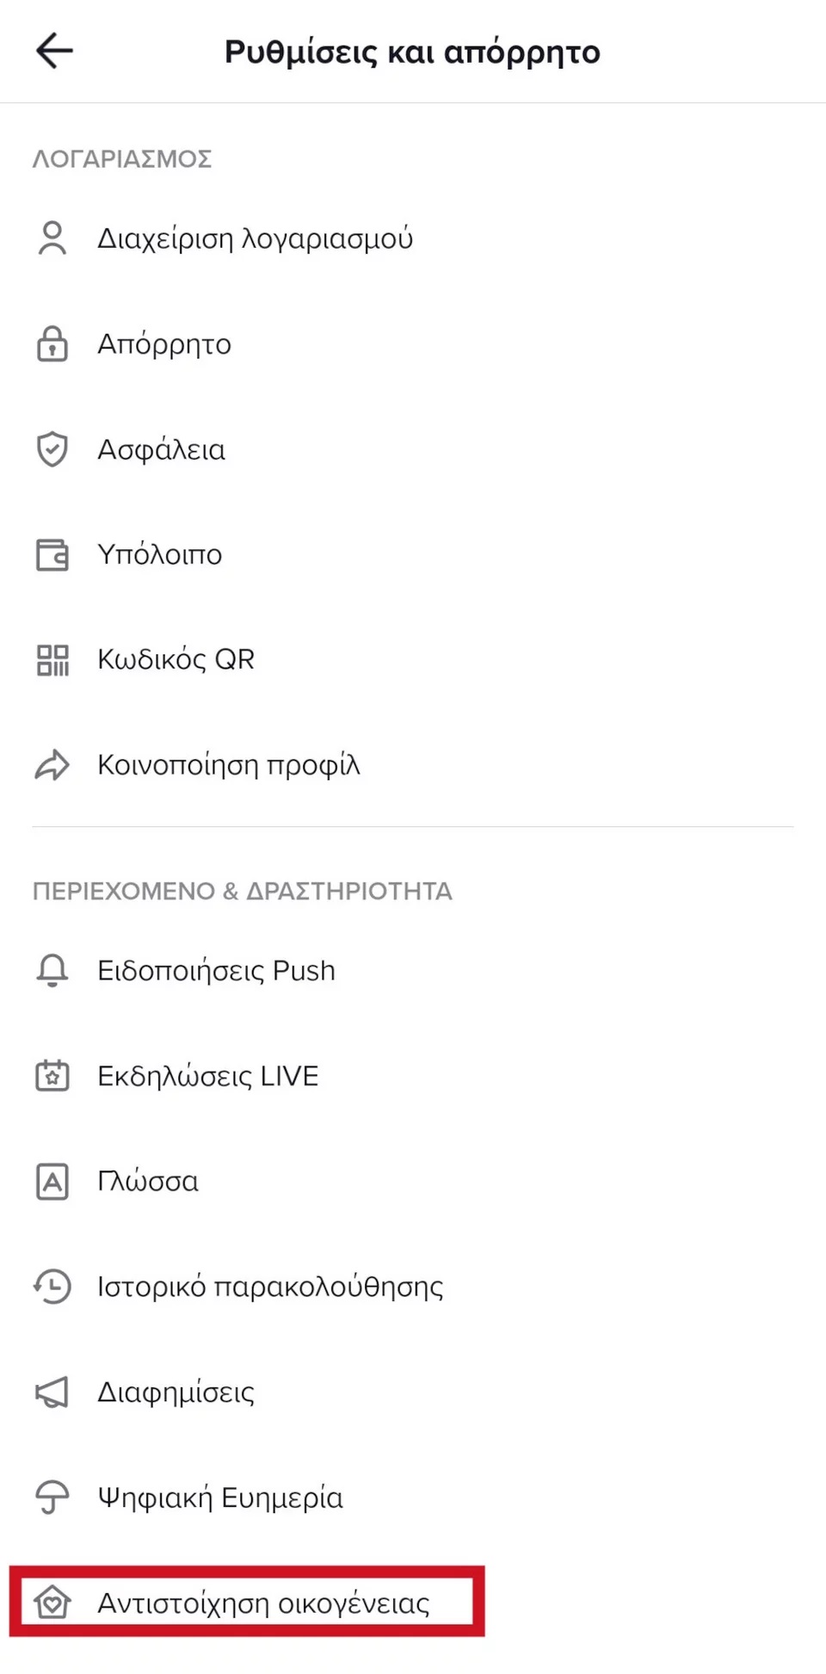Click the person icon for Διαχείριση λογαριασμού
The width and height of the screenshot is (826, 1674).
tap(52, 238)
